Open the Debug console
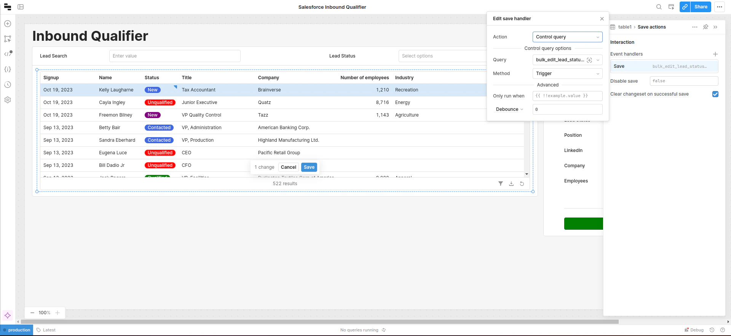Viewport: 731px width, 336px height. tap(694, 330)
